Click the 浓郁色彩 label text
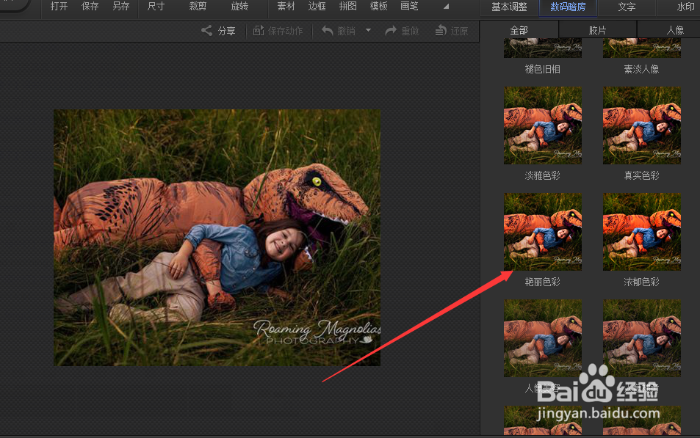The image size is (700, 438). pyautogui.click(x=641, y=282)
